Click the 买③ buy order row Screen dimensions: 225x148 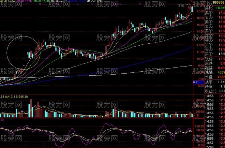(215, 45)
